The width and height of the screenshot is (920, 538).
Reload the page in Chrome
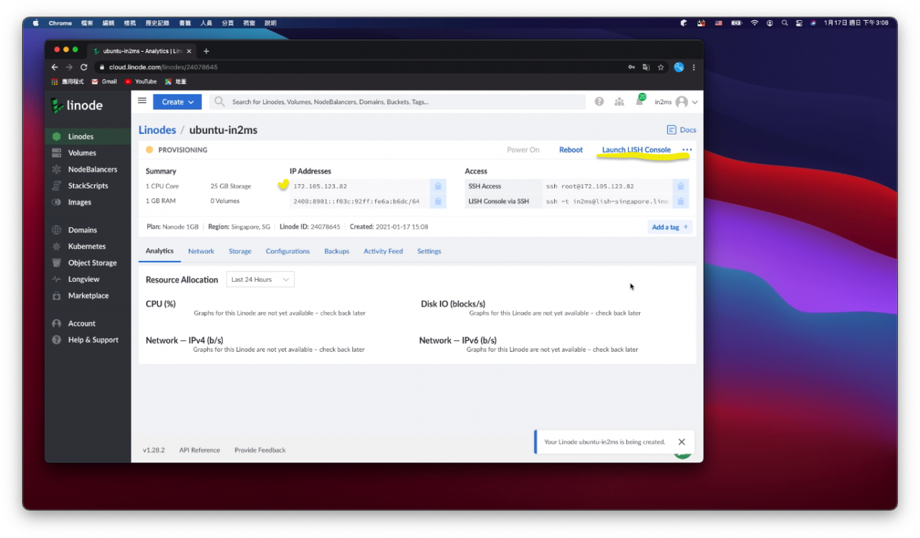coord(83,67)
